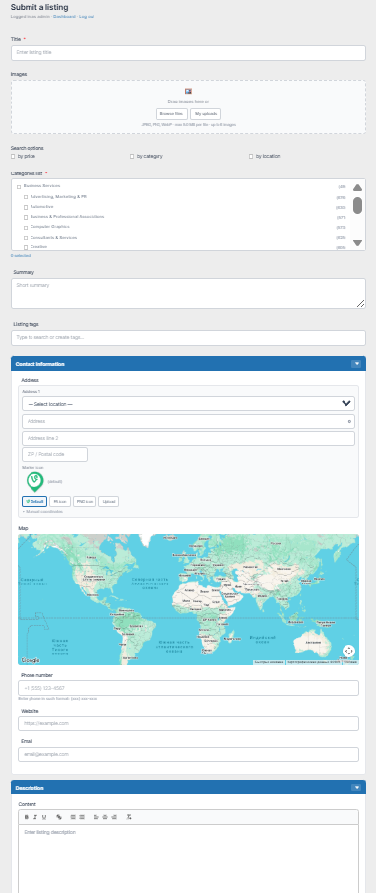This screenshot has width=376, height=893.
Task: Click the Google logo on the map
Action: [x=31, y=660]
